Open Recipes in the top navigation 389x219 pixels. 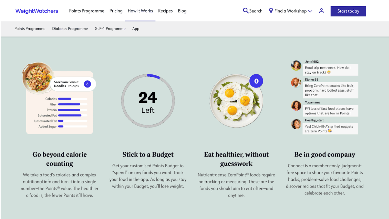coord(165,11)
